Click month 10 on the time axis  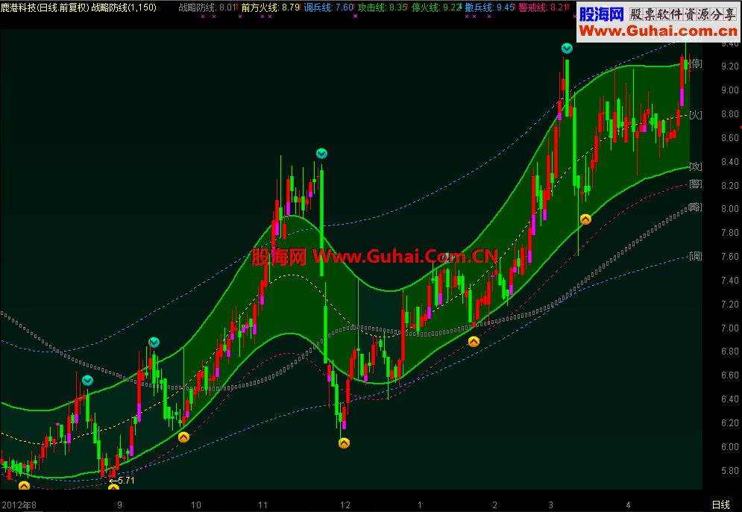coord(196,505)
